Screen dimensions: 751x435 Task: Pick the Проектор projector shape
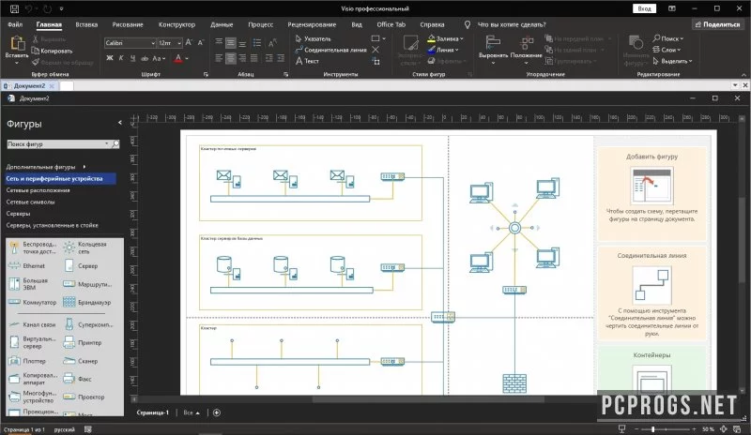click(84, 397)
